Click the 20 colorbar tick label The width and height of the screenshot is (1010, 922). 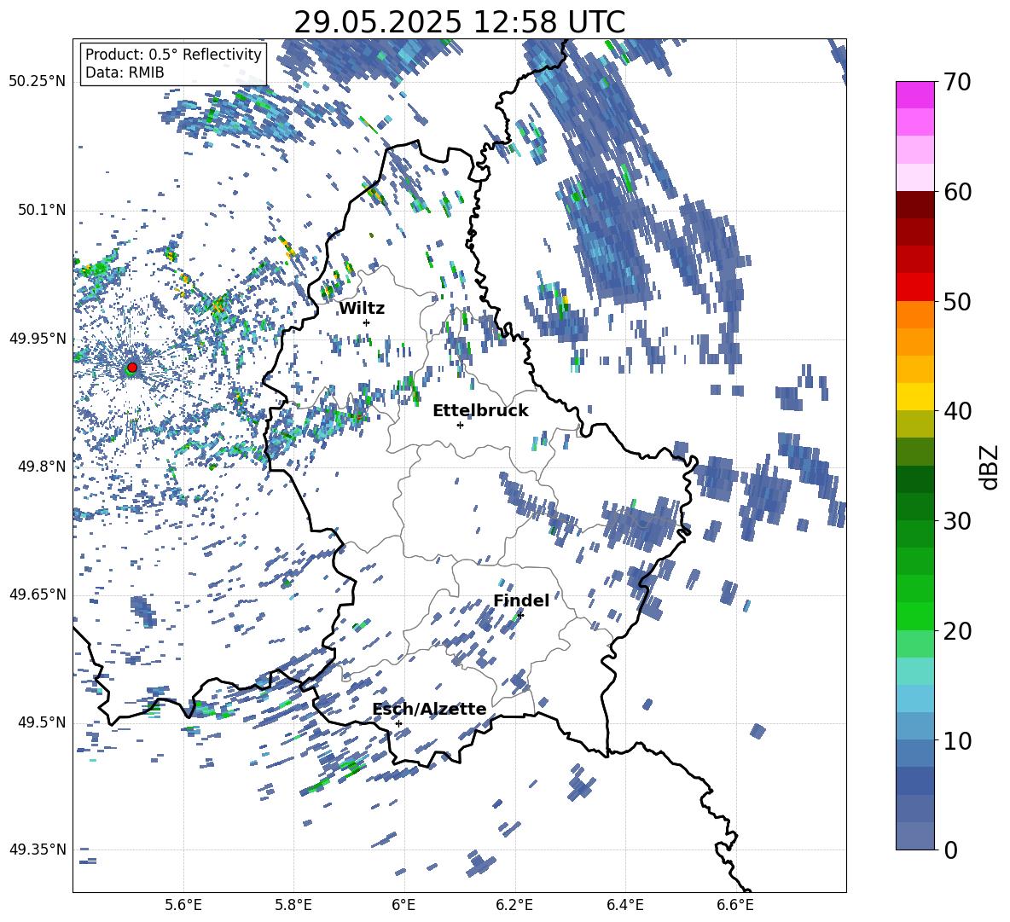(957, 631)
